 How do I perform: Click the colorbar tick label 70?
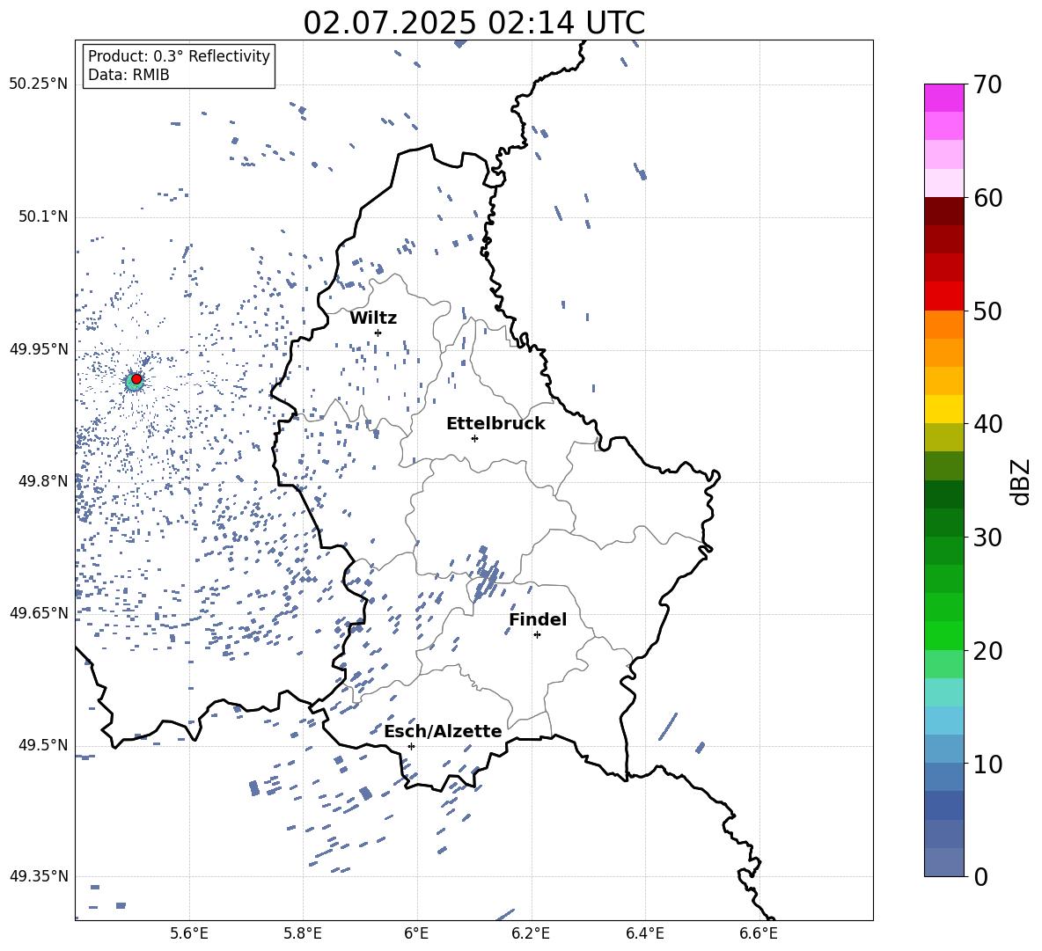click(x=987, y=85)
